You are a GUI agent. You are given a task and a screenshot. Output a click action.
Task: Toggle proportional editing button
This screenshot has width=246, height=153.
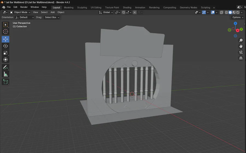click(134, 12)
